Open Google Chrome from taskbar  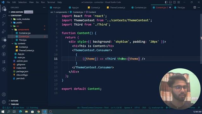click(39, 111)
